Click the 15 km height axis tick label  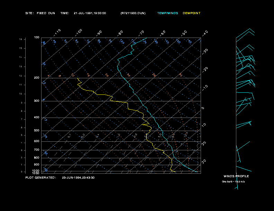point(21,48)
